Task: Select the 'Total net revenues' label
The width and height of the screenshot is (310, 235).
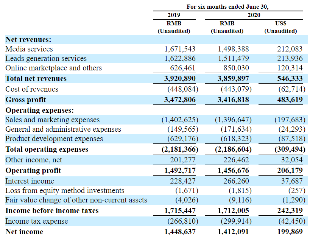Action: tap(36, 79)
